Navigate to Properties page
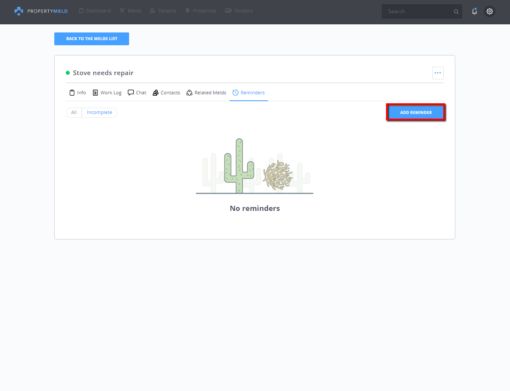 pyautogui.click(x=200, y=11)
